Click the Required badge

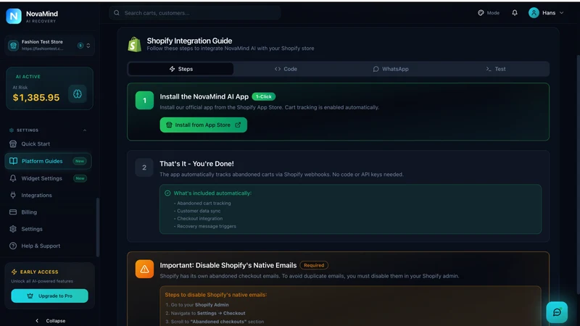click(314, 265)
